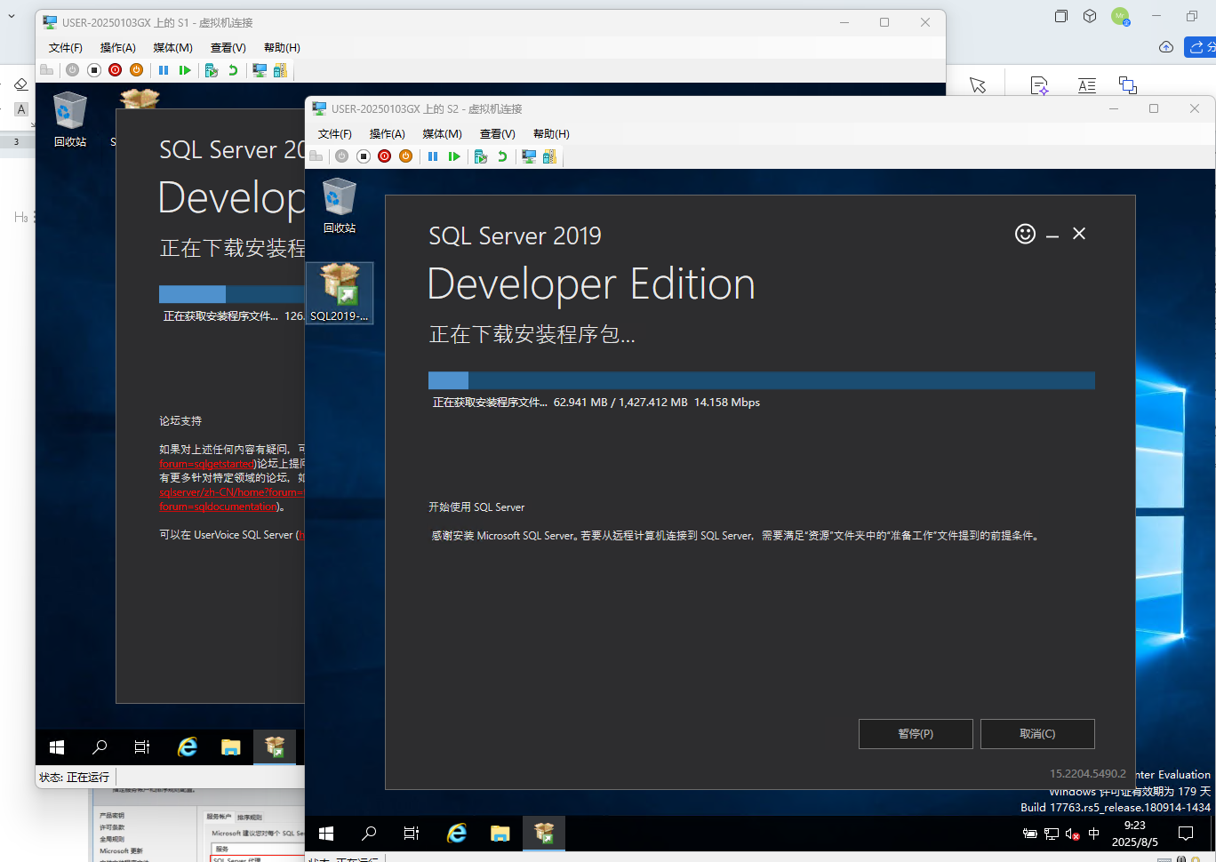The height and width of the screenshot is (862, 1216).
Task: Toggle enhanced session icon in S2 toolbar
Action: click(529, 156)
